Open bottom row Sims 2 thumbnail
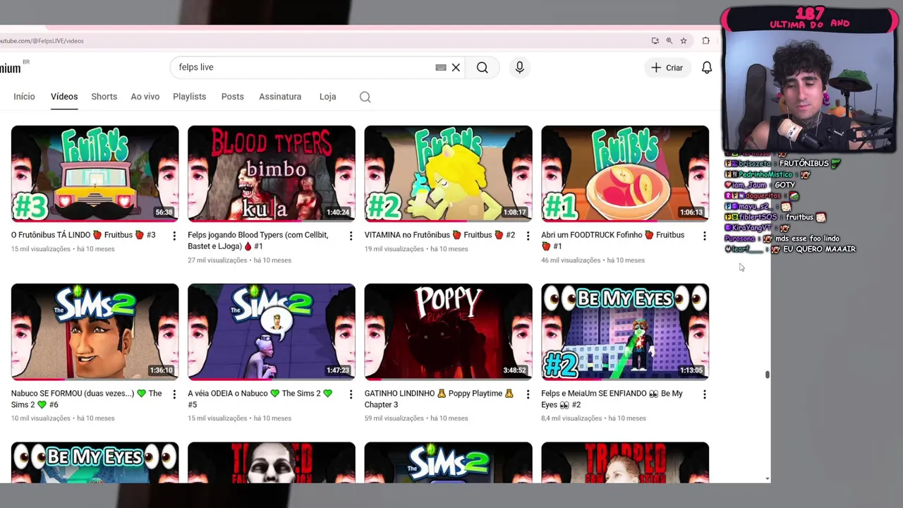The width and height of the screenshot is (903, 508). [x=448, y=463]
